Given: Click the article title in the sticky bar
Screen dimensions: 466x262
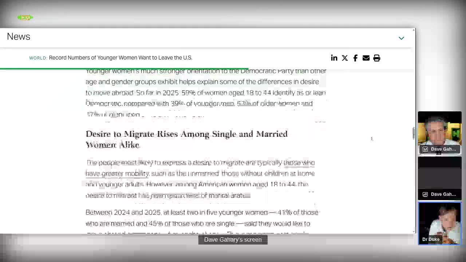Looking at the screenshot, I should click(121, 57).
